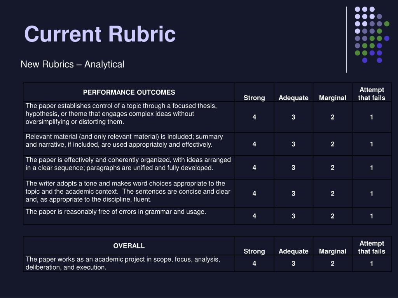Screen dimensions: 398x298
Task: Choose score 1 in the Relevant material row
Action: (372, 144)
